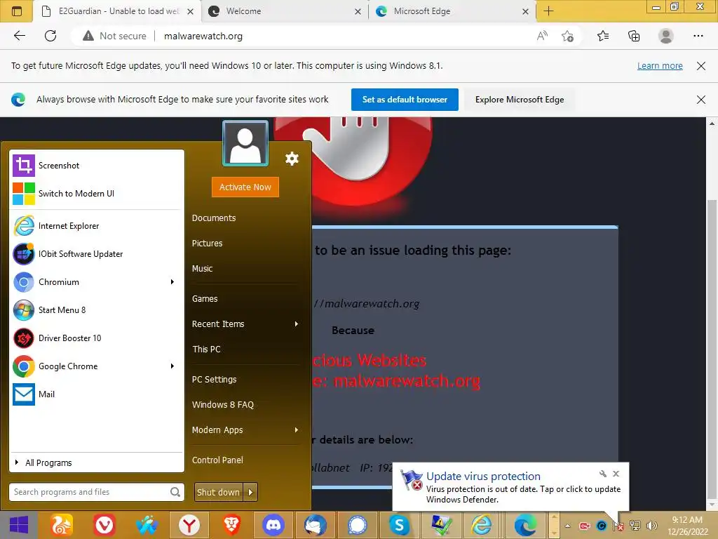Screen dimensions: 718x539
Task: Open Vivaldi browser from taskbar
Action: click(104, 525)
